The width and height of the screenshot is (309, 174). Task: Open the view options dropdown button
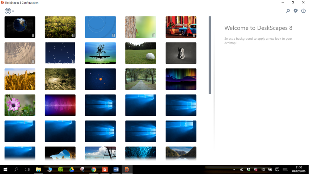[9, 11]
